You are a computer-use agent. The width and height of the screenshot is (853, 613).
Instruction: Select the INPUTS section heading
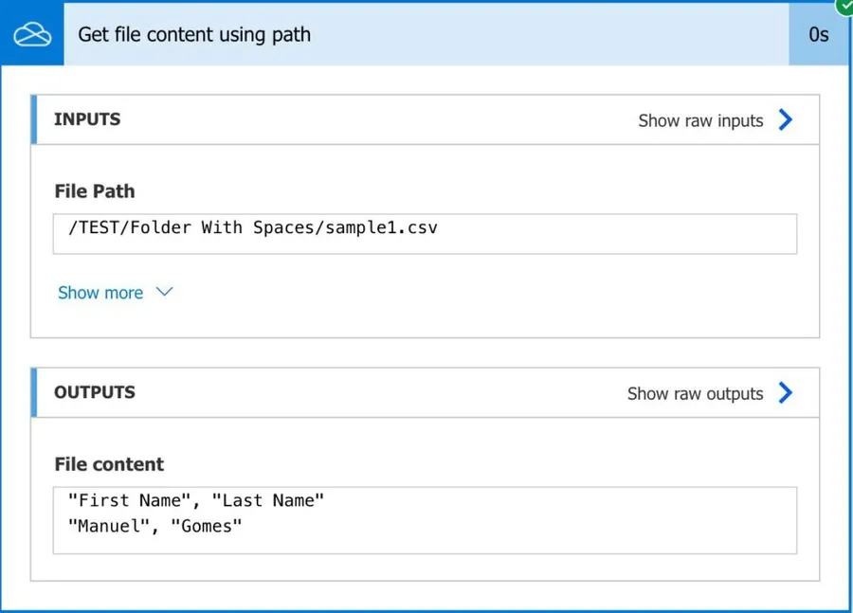[x=87, y=119]
